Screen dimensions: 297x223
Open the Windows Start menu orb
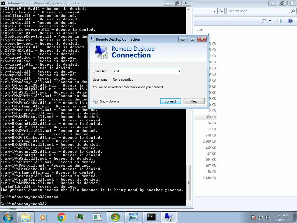pos(8,217)
